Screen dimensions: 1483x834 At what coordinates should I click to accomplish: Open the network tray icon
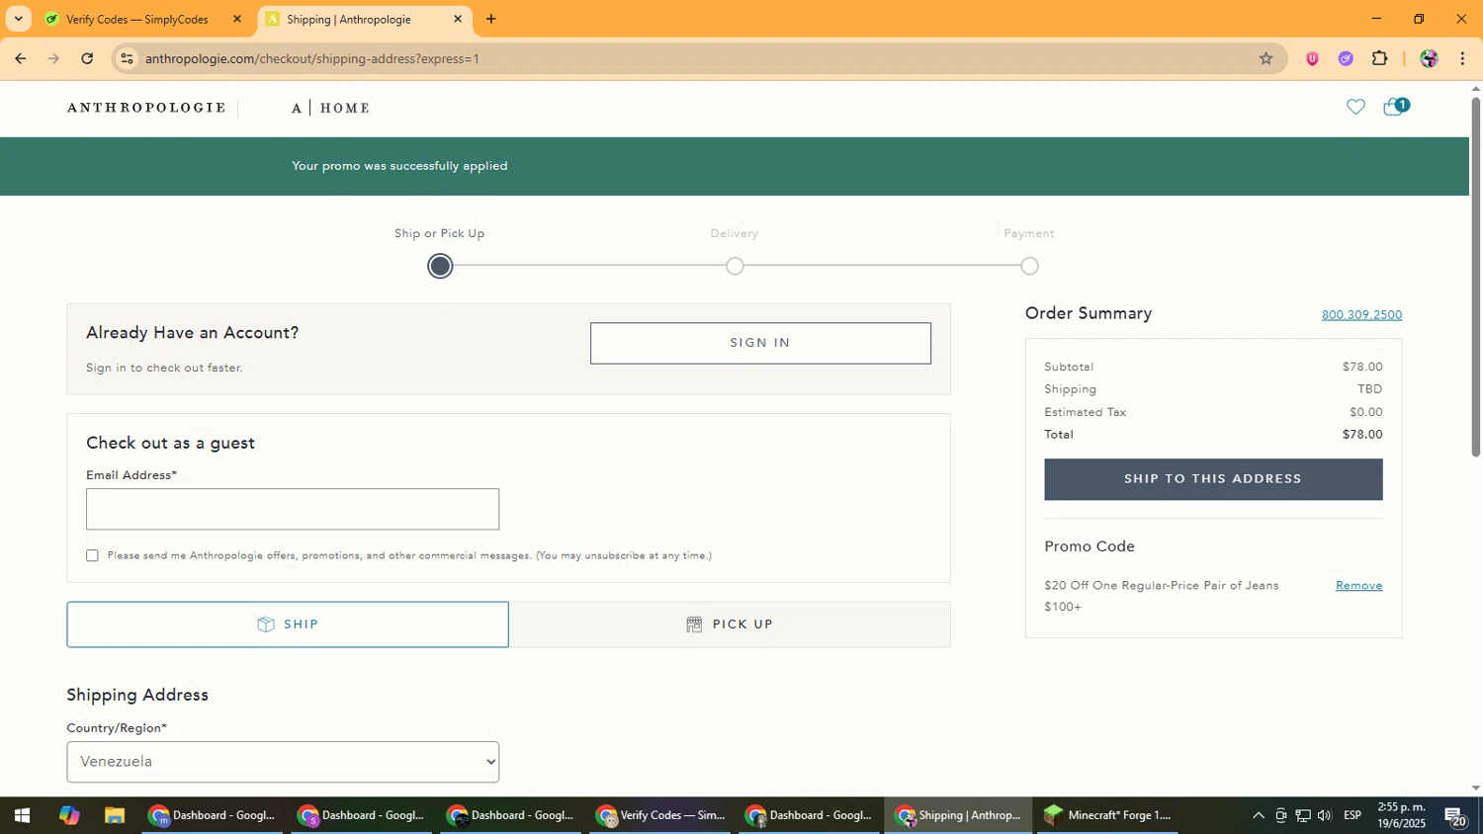(1303, 815)
